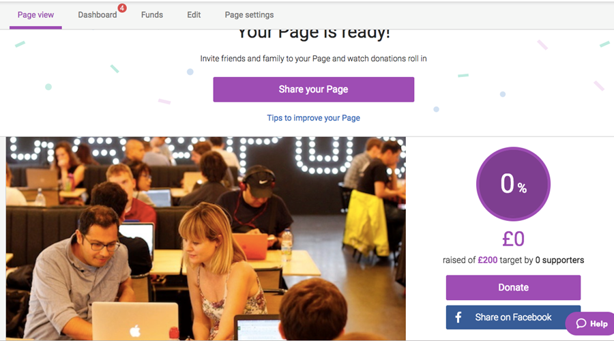Click the Help speech bubble icon
The height and width of the screenshot is (341, 614).
click(x=581, y=323)
